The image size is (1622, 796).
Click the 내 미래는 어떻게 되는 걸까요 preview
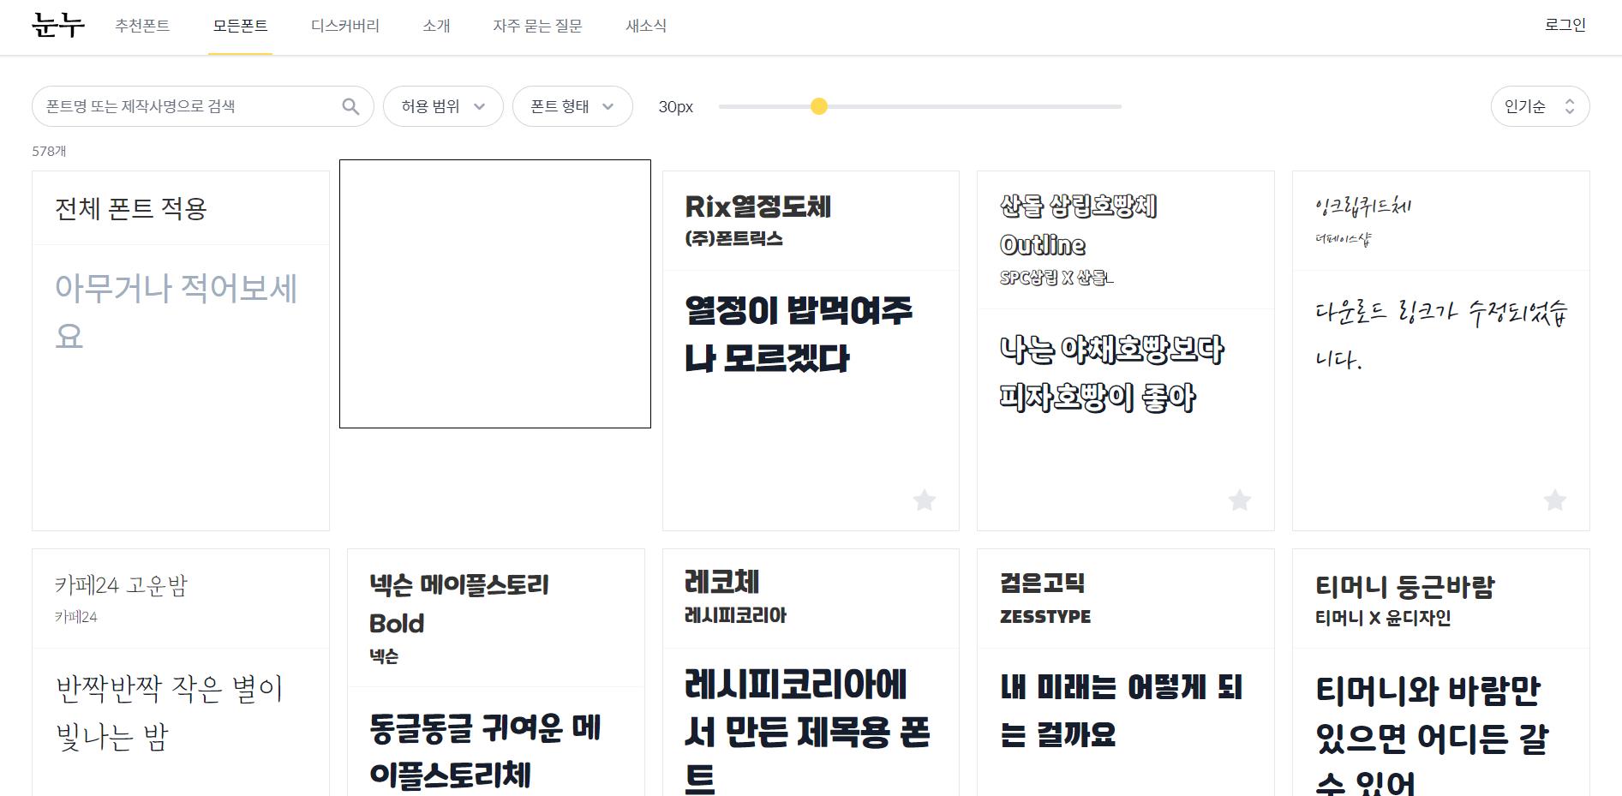pyautogui.click(x=1121, y=710)
